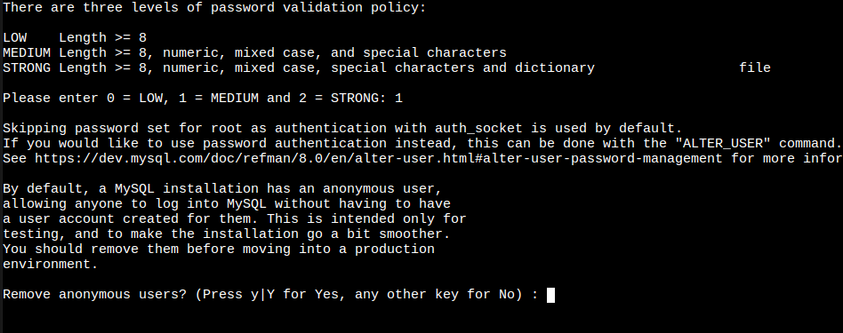Click the word "environment." above the prompt
Viewport: 843px width, 333px height.
51,265
